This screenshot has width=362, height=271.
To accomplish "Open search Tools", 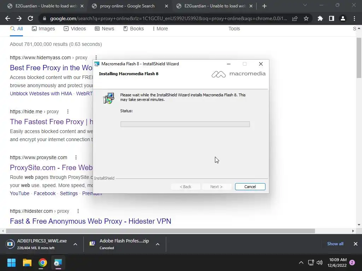I will tap(234, 29).
